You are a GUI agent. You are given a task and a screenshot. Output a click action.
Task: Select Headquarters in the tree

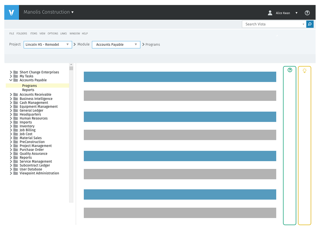pos(30,114)
